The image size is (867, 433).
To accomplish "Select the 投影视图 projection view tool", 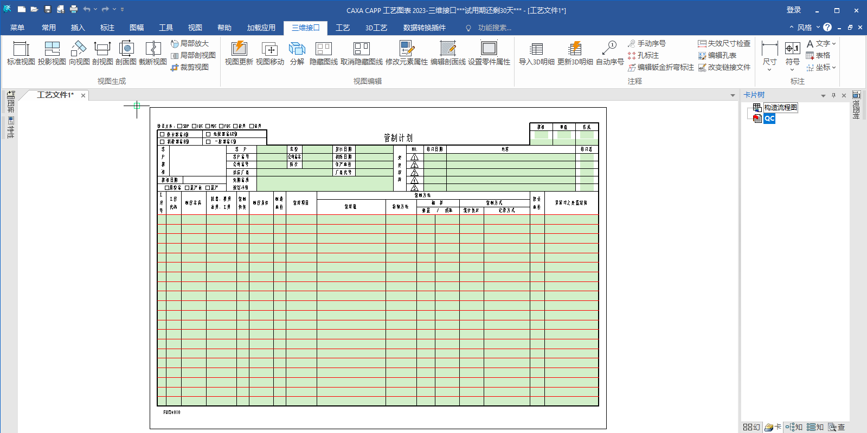I will point(52,53).
